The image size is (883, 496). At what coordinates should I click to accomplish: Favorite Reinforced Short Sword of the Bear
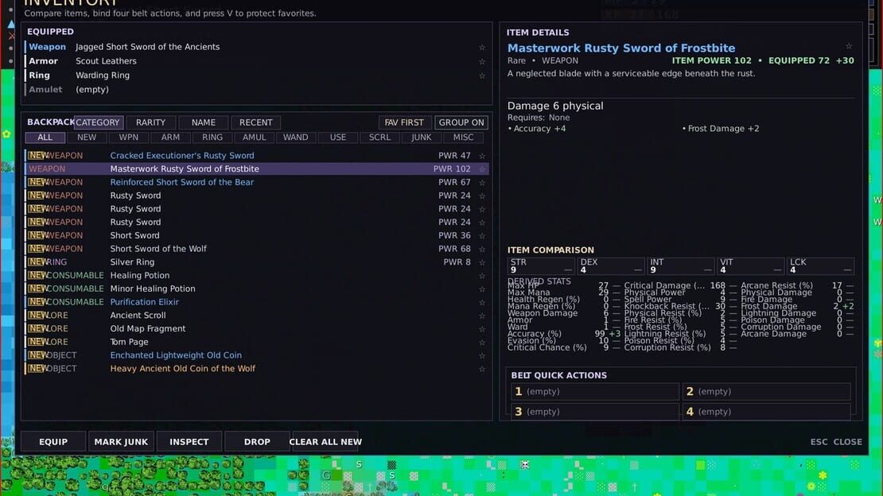[x=482, y=182]
